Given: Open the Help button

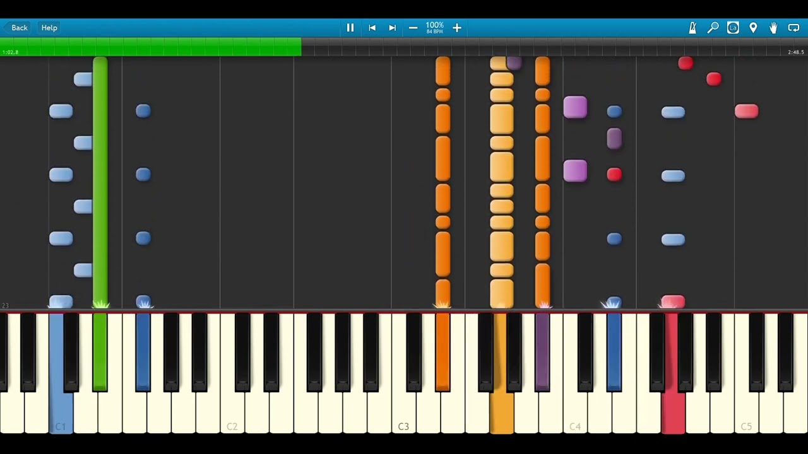Looking at the screenshot, I should coord(49,28).
